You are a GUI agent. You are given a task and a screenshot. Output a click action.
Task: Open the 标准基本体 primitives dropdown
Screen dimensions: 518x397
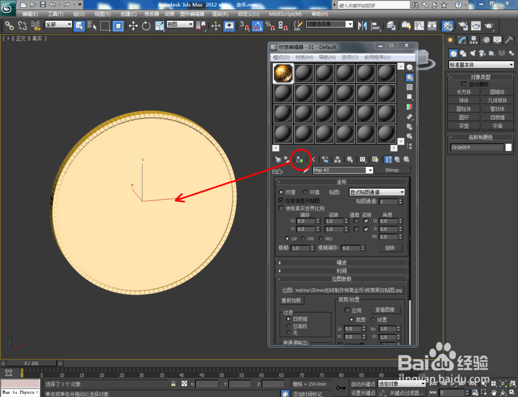(x=481, y=64)
